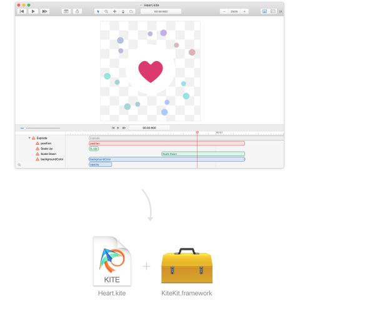Select the magnifier zoom tool

click(x=106, y=11)
